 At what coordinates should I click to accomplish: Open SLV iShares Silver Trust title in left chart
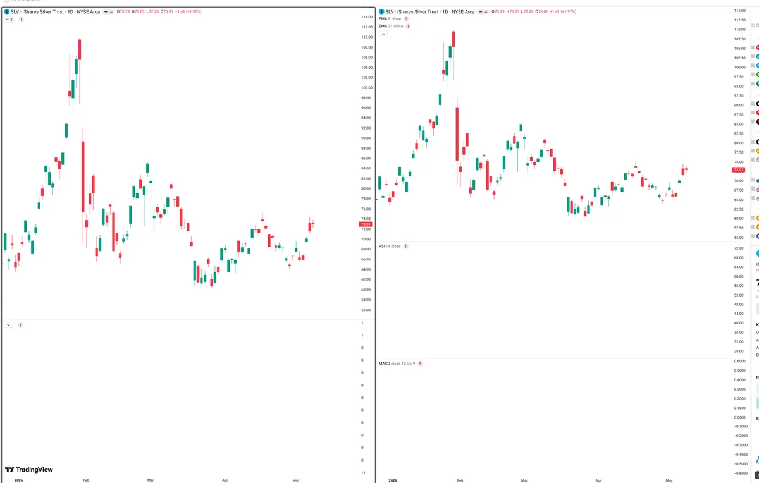(x=56, y=12)
